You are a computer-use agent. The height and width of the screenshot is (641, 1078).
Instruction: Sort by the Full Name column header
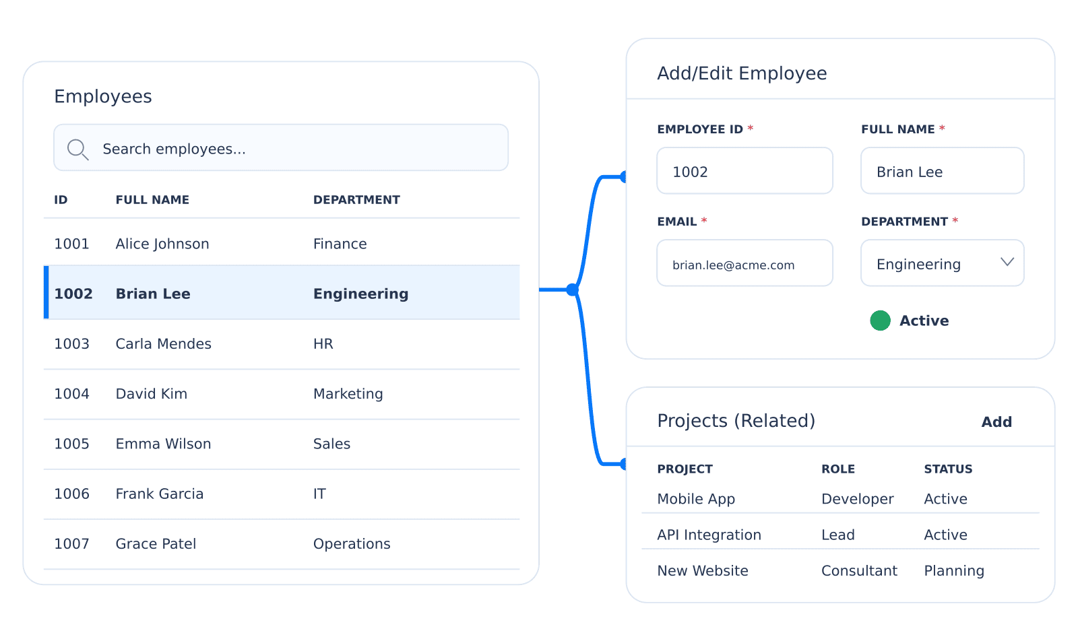(152, 200)
